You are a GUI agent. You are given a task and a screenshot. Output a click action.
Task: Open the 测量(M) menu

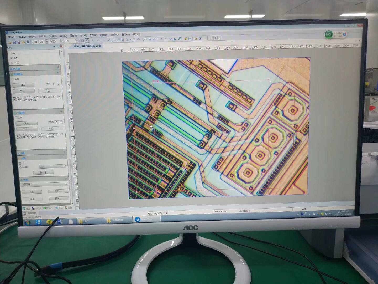click(104, 35)
